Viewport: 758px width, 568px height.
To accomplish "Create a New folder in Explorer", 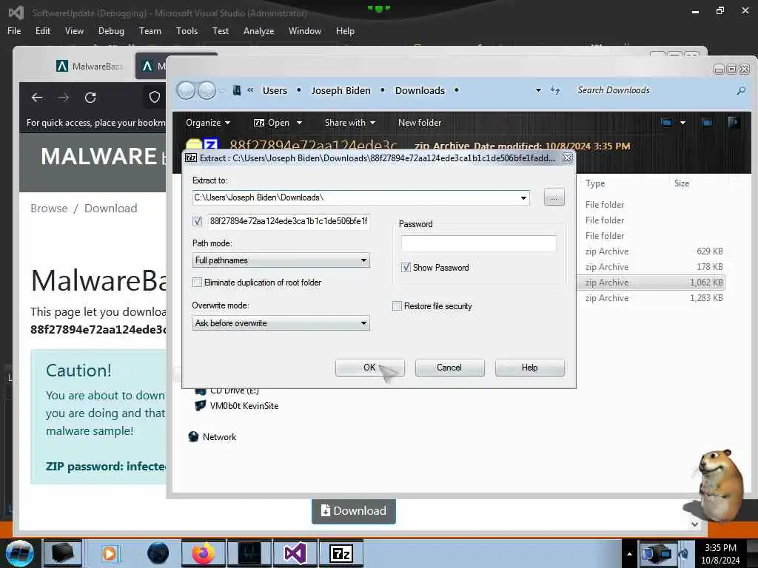I will click(420, 123).
